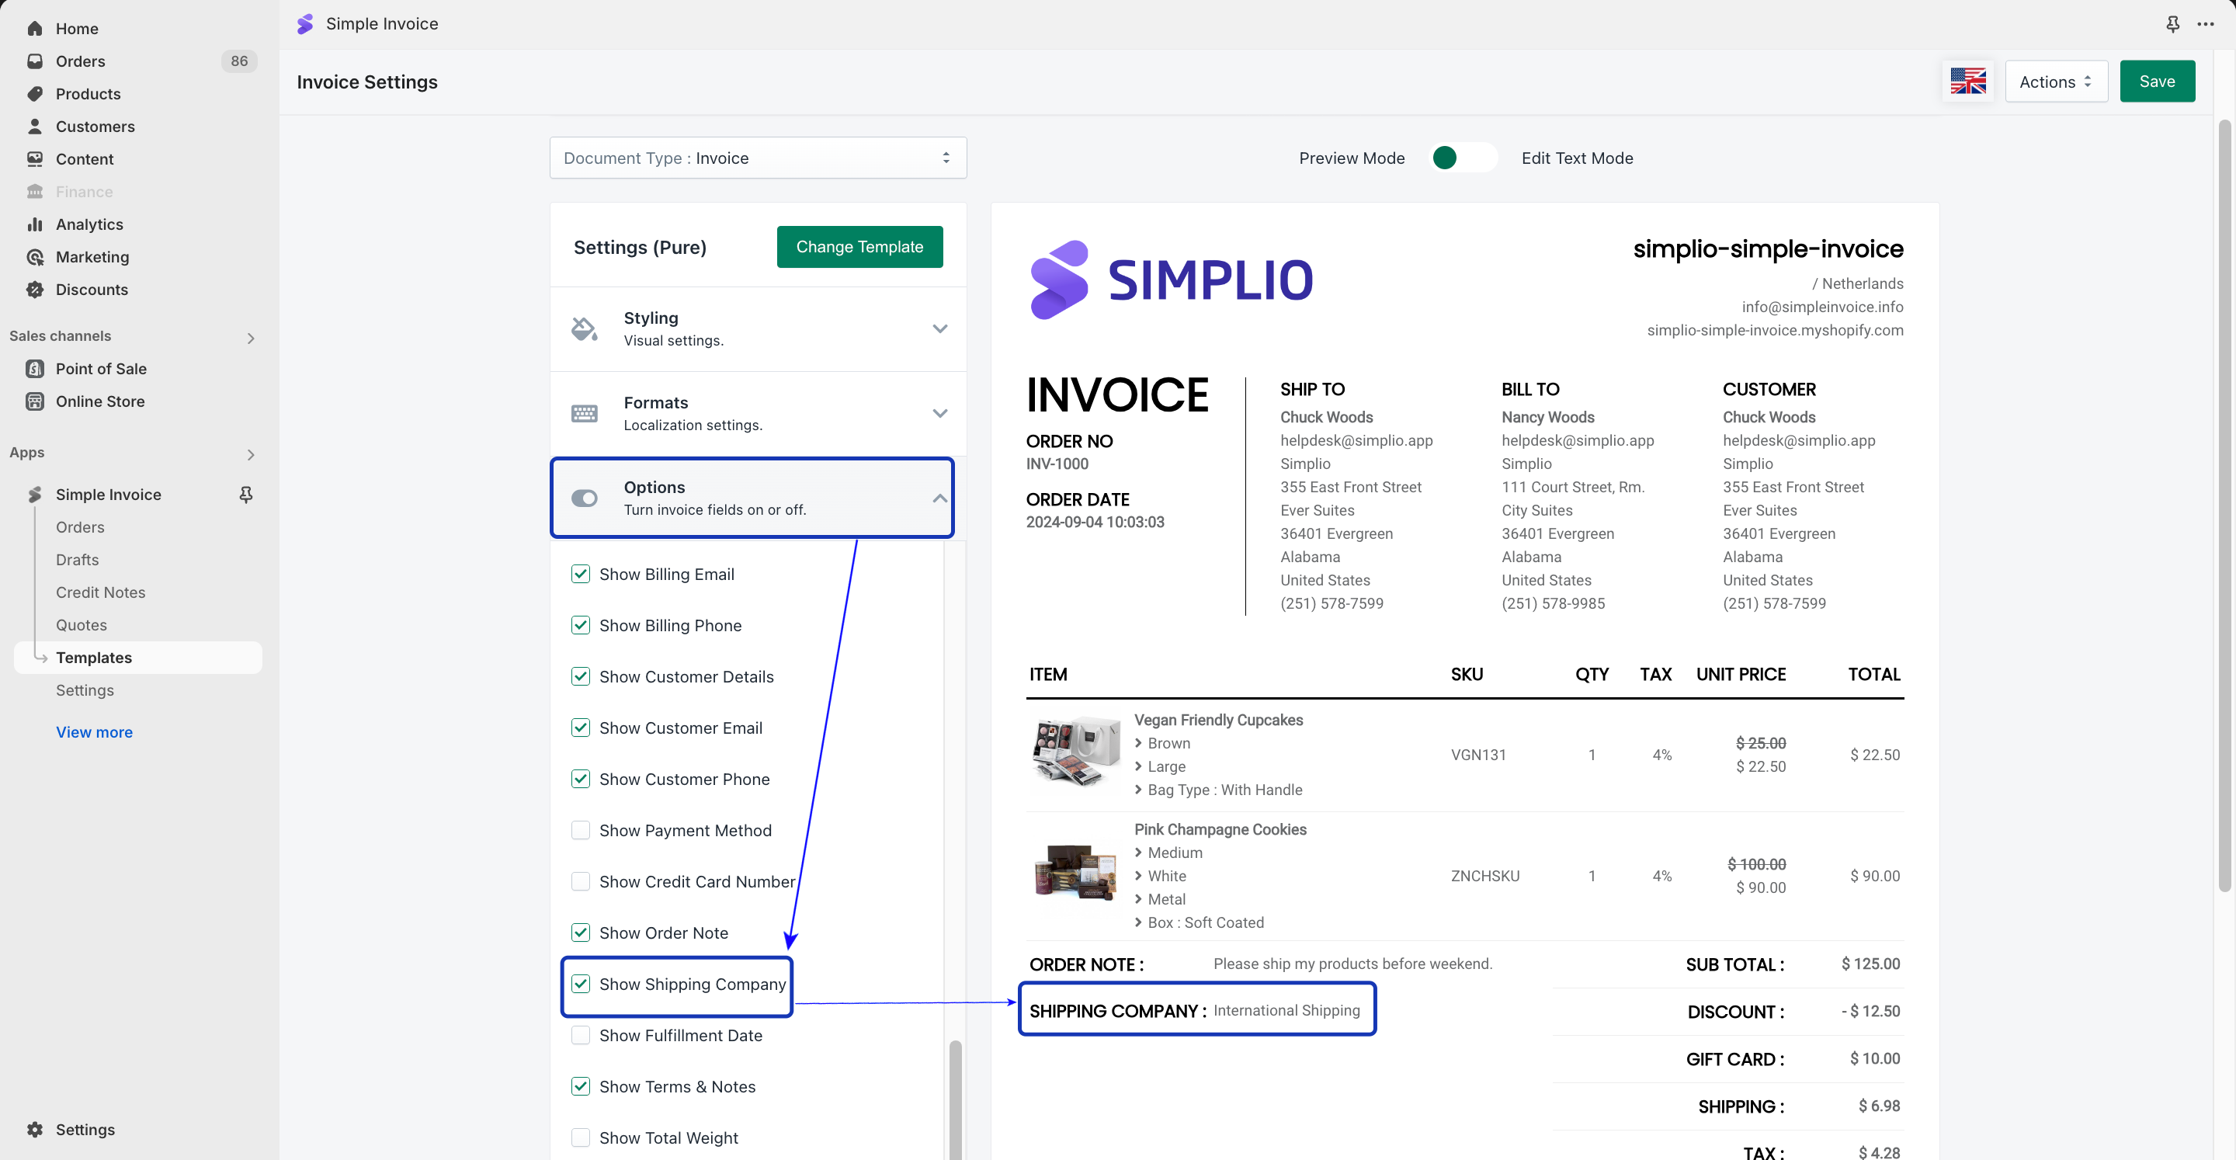Go to Orders in main sidebar
Screen dimensions: 2236x1160
click(80, 61)
